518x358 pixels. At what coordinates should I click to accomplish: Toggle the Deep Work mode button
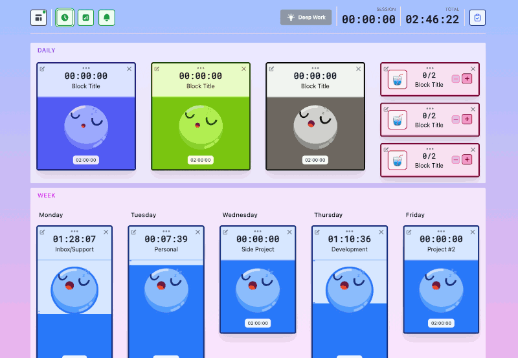306,17
